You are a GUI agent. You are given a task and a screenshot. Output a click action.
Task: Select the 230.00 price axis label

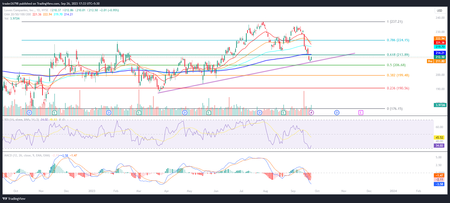pos(440,32)
